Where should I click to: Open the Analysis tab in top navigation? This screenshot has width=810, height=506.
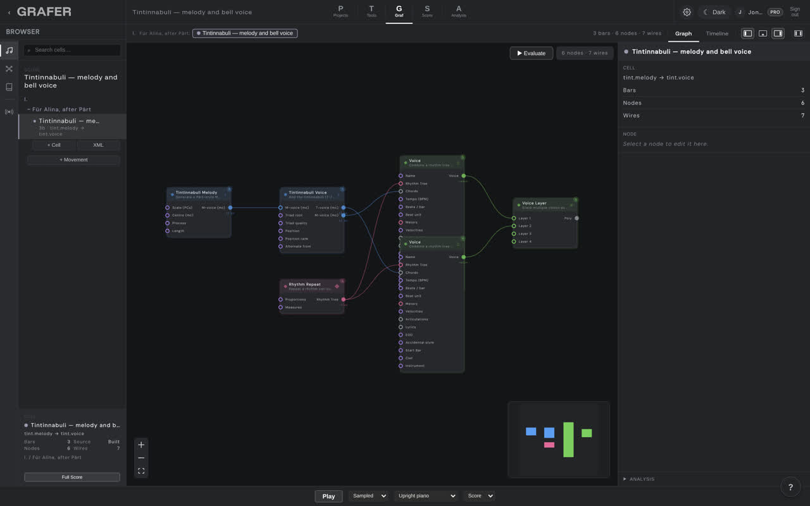click(x=459, y=11)
